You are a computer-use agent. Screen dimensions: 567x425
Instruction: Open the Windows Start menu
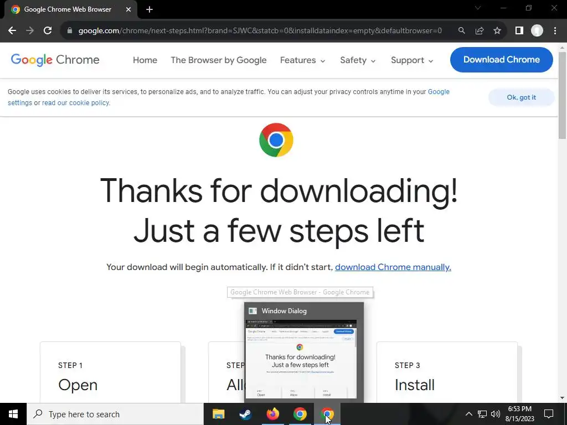13,414
